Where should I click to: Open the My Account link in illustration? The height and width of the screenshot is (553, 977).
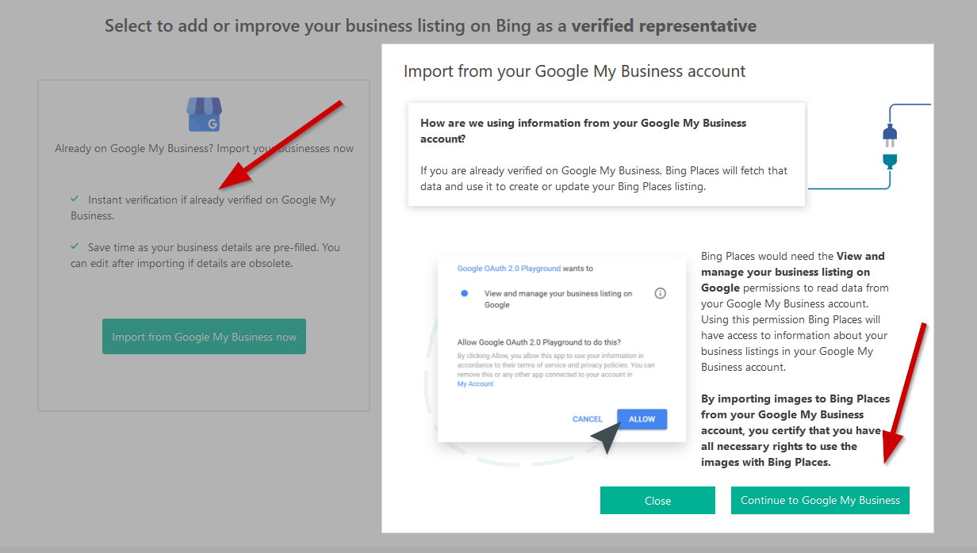[x=475, y=384]
